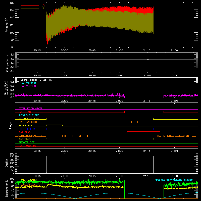Select the olive Y legend line sample

coord(30,9)
